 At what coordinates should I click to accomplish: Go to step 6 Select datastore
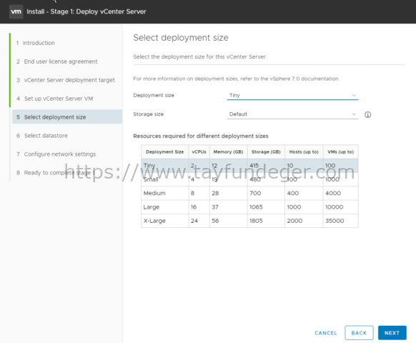pos(42,136)
